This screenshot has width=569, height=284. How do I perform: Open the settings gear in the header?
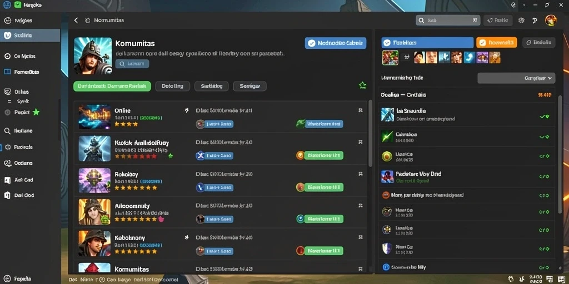point(521,21)
